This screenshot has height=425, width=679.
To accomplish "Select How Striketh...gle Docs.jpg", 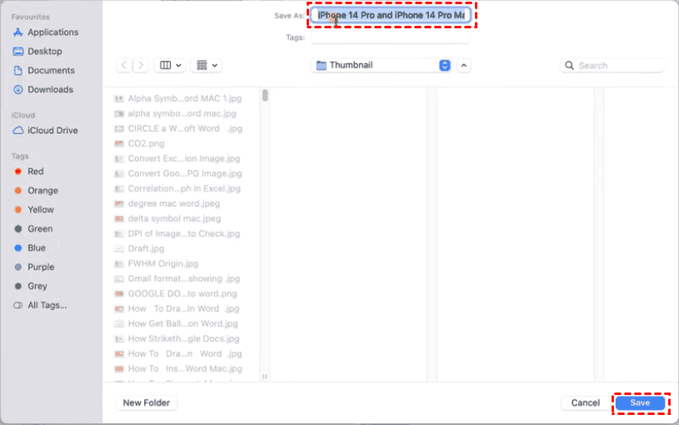I will point(177,338).
